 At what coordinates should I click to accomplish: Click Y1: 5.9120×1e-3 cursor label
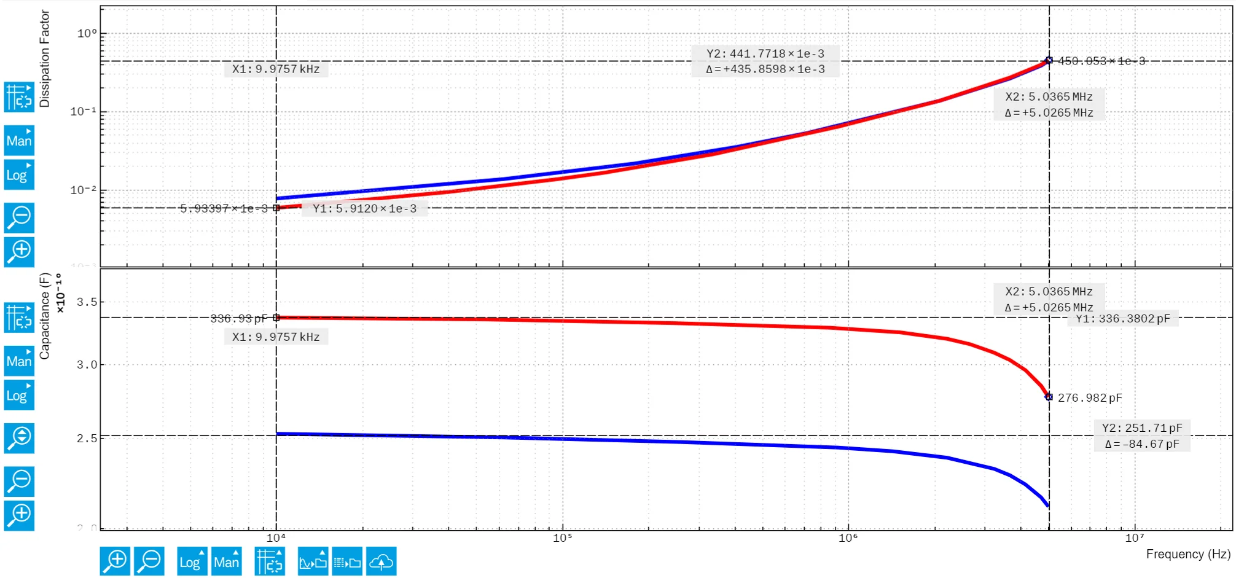point(365,208)
